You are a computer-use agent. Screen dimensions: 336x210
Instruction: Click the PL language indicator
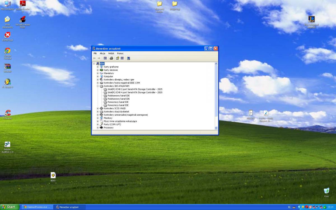[289, 207]
